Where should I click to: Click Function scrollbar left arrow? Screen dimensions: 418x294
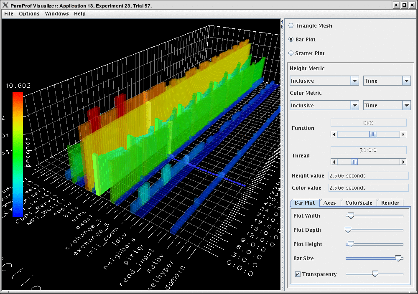click(x=334, y=134)
